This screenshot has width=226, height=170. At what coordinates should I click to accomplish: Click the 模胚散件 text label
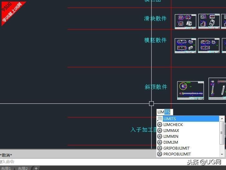(x=155, y=40)
